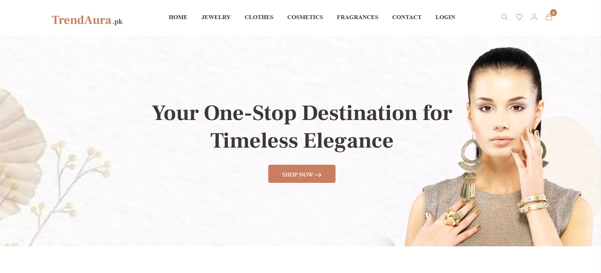Go to the Contact page link
Screen dimensions: 601x273
click(407, 17)
